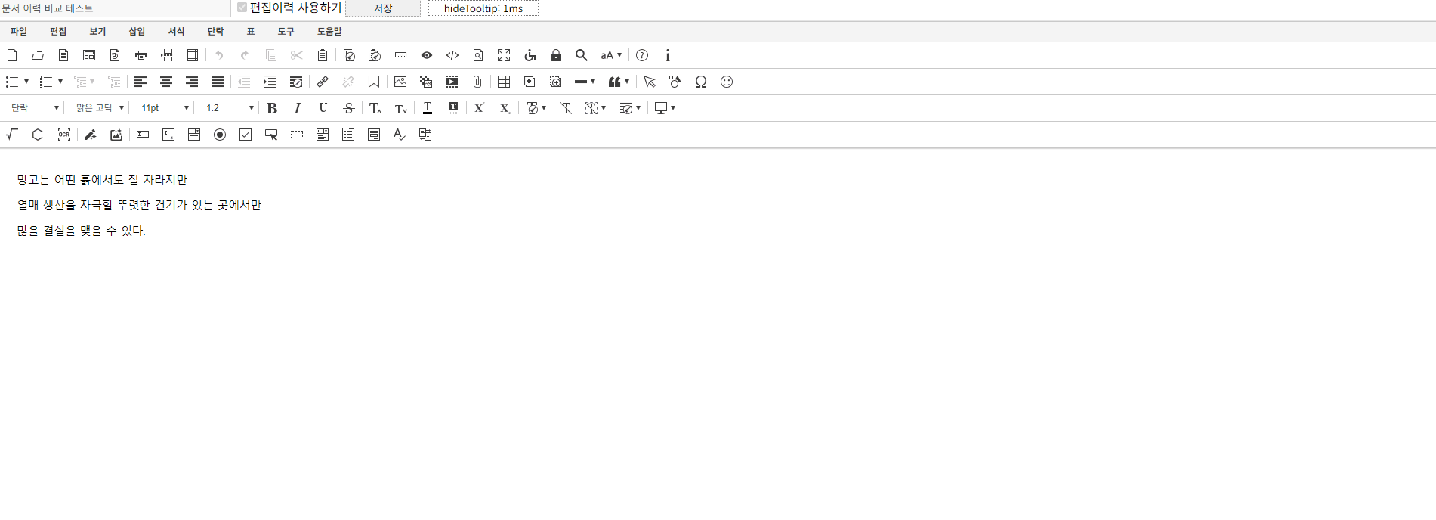Viewport: 1436px width, 520px height.
Task: Toggle Italic text formatting
Action: tap(298, 108)
